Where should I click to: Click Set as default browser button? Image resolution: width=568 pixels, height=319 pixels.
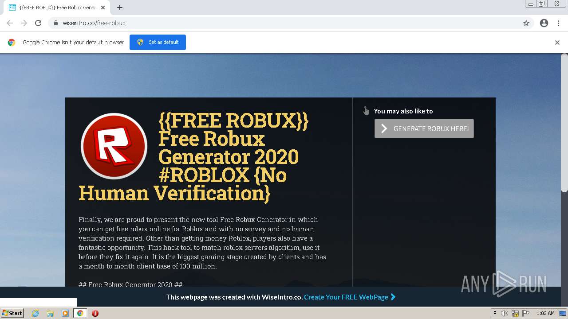[158, 42]
